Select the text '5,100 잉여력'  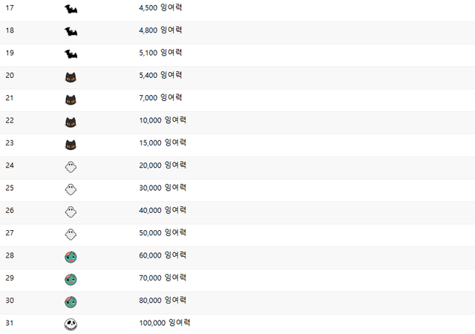point(160,53)
